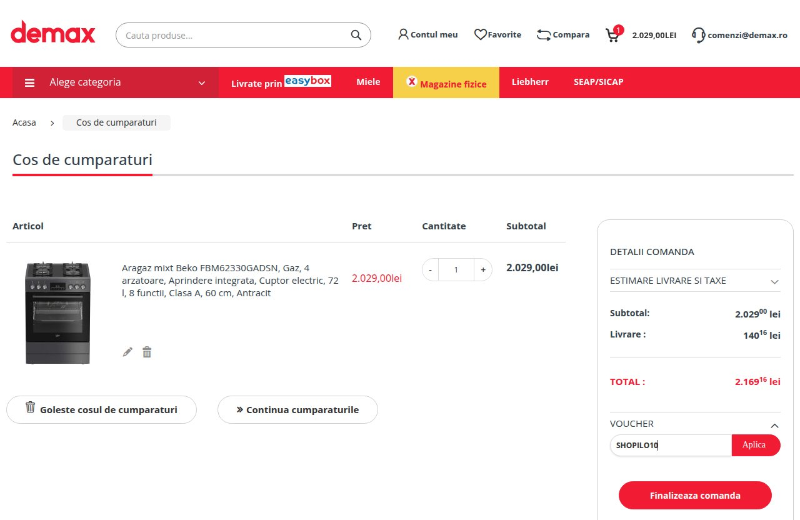Click the cart total 2.029,00LEI
The width and height of the screenshot is (800, 520).
coord(654,35)
